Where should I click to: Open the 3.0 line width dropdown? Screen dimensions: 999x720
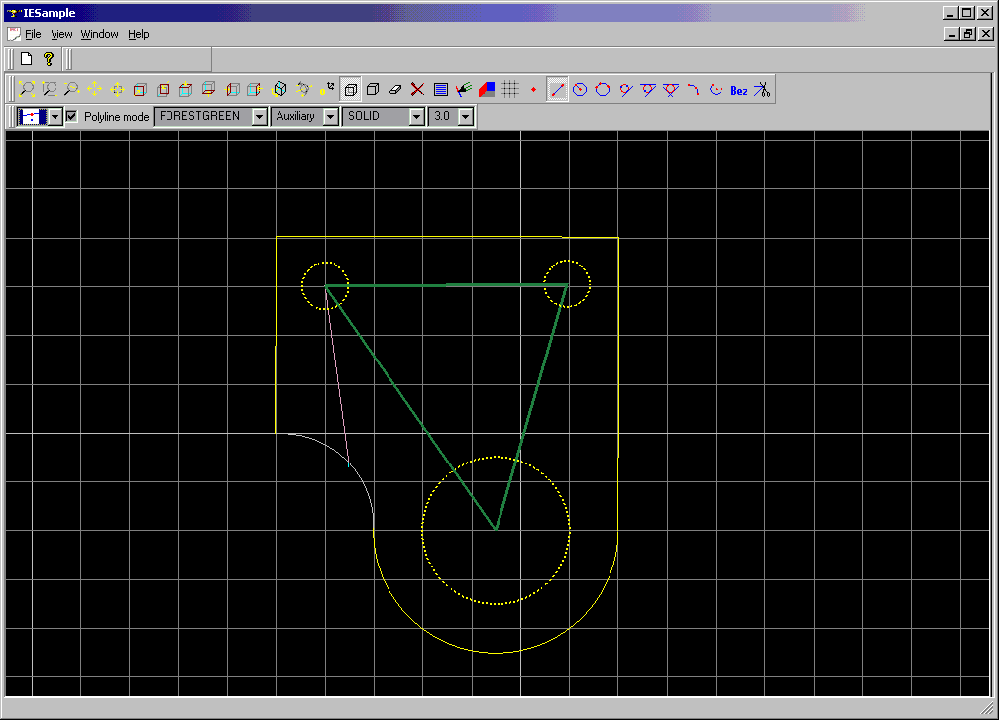(x=466, y=117)
